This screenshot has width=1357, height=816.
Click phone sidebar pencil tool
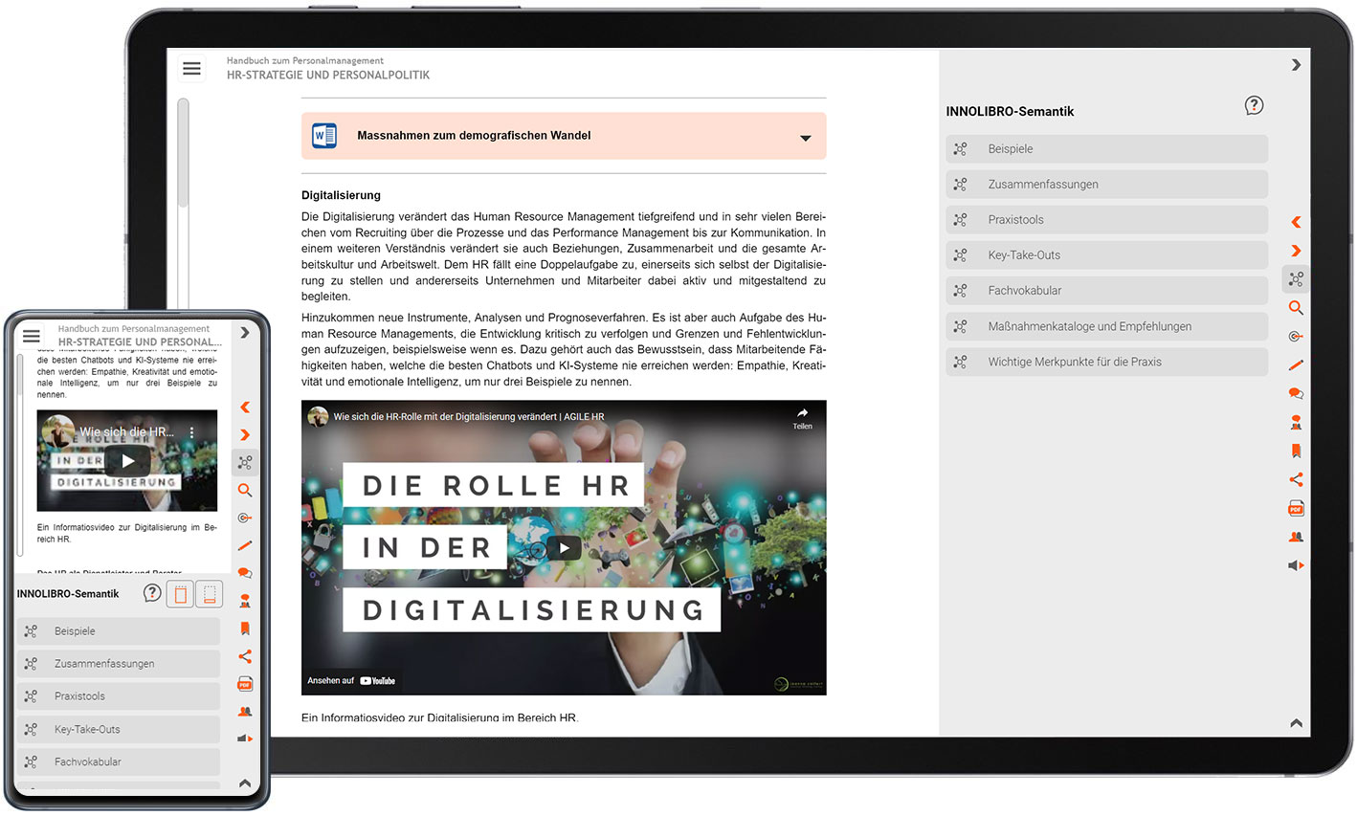point(245,545)
